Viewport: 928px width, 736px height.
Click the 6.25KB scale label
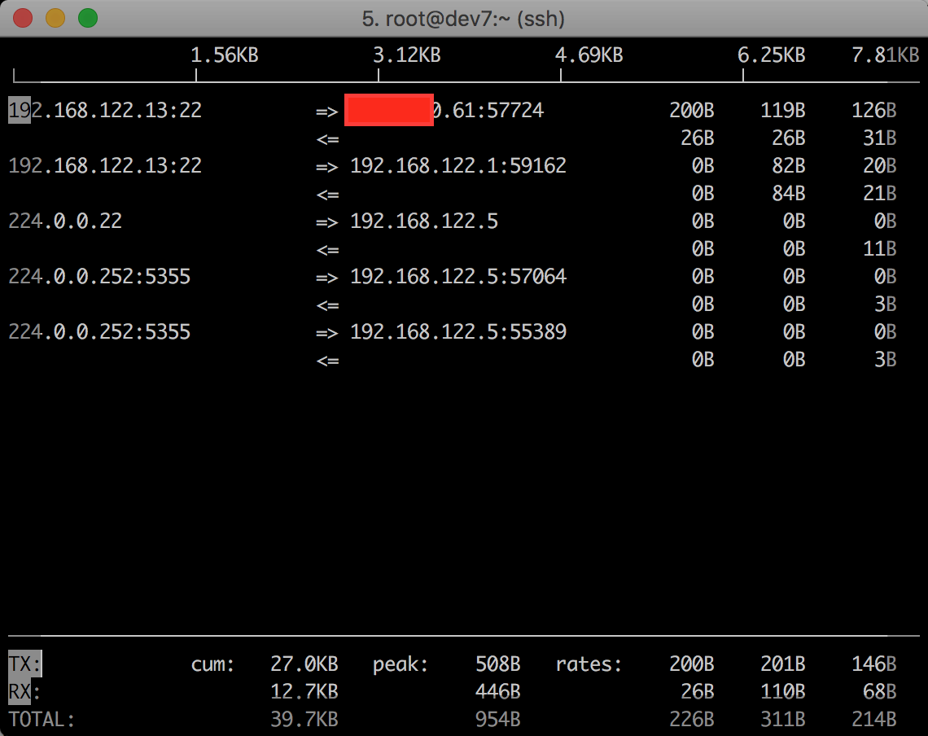click(x=771, y=55)
